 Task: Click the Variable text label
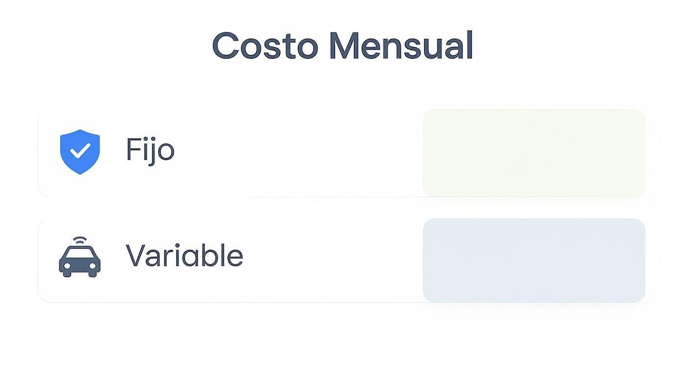pyautogui.click(x=184, y=255)
